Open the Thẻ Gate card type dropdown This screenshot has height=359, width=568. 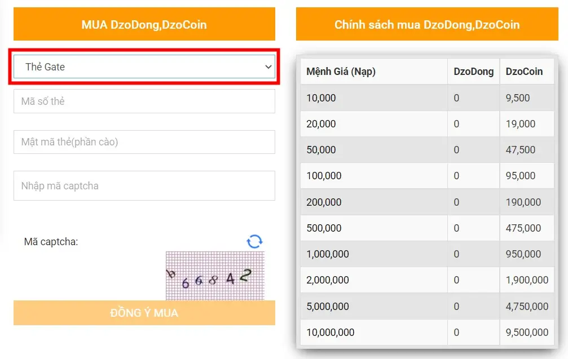click(144, 67)
